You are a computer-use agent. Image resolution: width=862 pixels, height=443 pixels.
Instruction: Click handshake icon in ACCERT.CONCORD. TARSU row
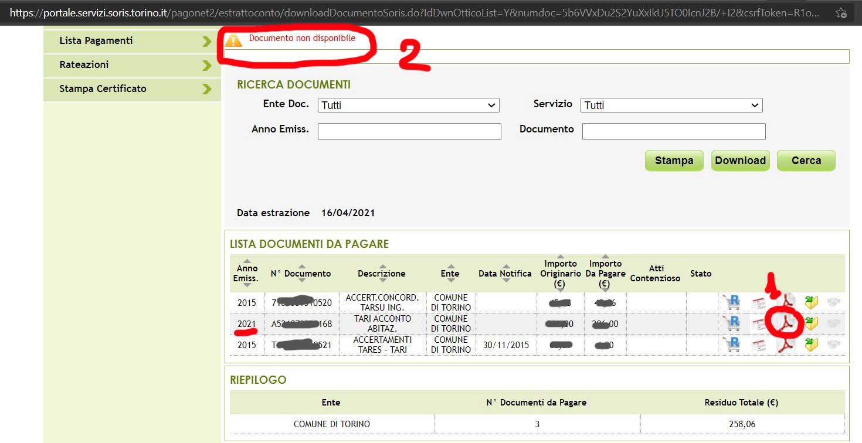click(x=833, y=302)
